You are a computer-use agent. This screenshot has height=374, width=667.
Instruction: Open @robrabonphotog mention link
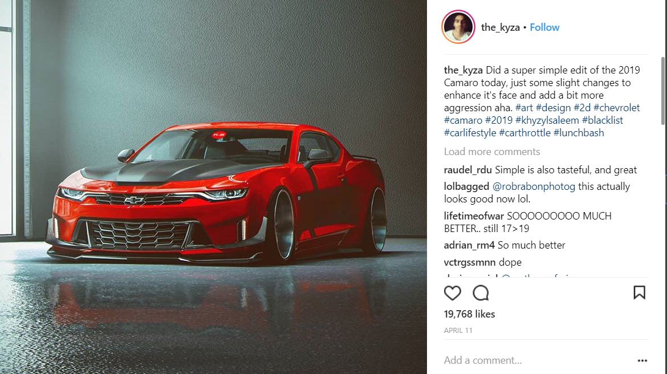coord(534,186)
